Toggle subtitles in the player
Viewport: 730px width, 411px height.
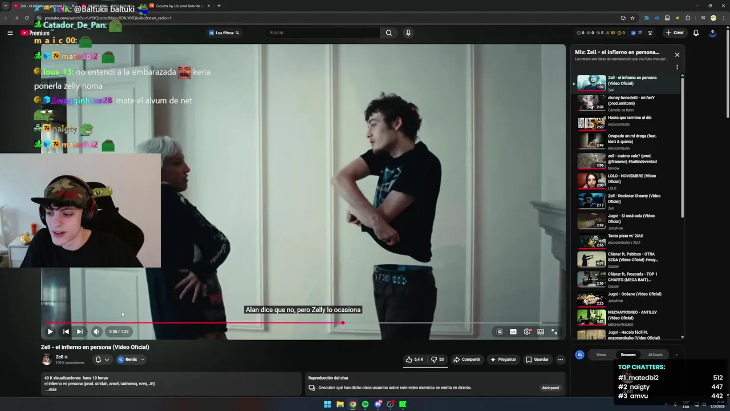coord(513,332)
